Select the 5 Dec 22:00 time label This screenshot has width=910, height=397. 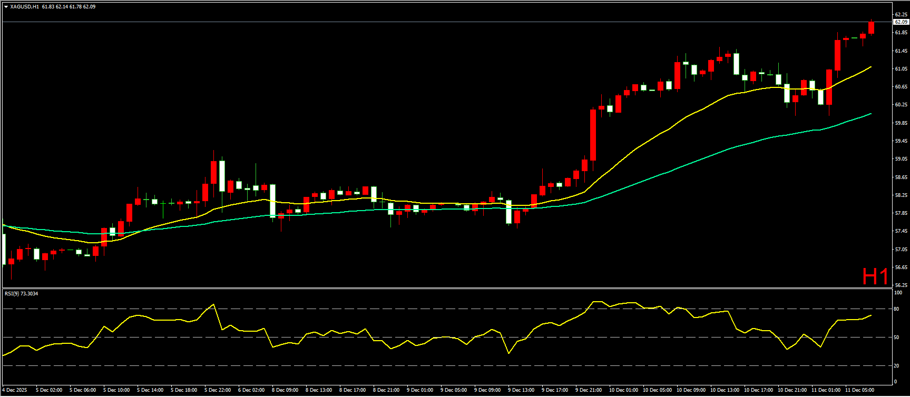coord(218,390)
